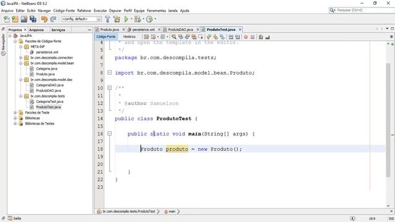
Task: Click the Find Next Occurrence icon
Action: [187, 37]
